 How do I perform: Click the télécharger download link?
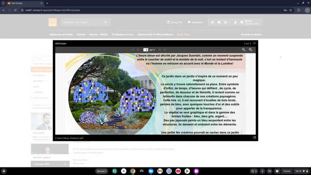click(x=61, y=43)
